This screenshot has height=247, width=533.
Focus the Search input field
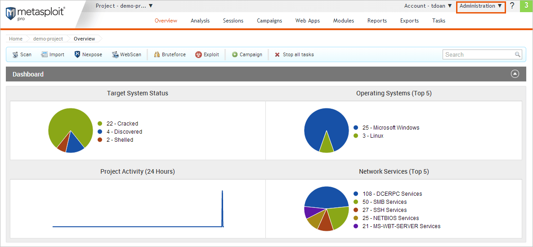click(x=479, y=54)
